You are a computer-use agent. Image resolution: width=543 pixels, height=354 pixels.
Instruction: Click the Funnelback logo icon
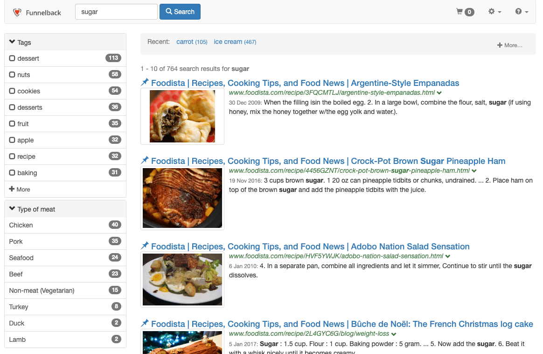pos(17,13)
